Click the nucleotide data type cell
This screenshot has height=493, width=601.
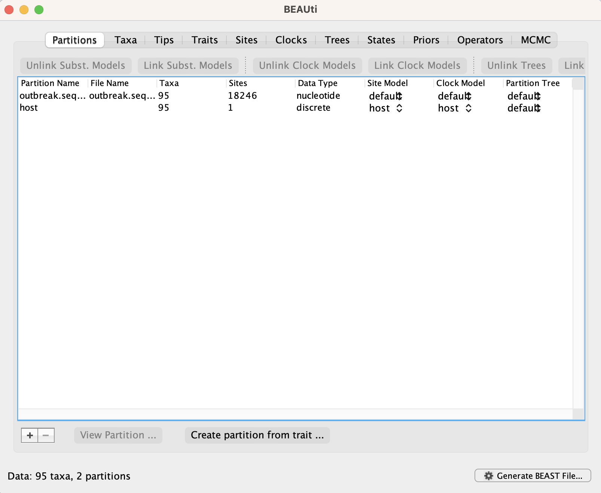point(318,96)
